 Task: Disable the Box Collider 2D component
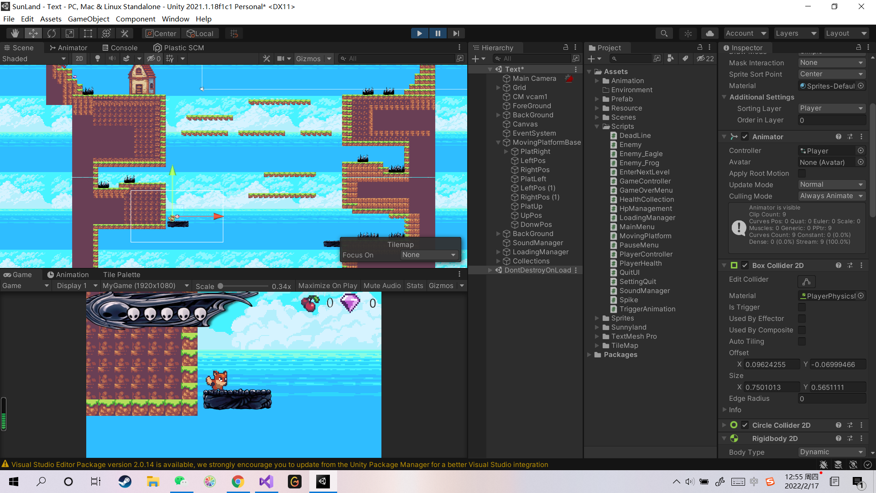[745, 265]
